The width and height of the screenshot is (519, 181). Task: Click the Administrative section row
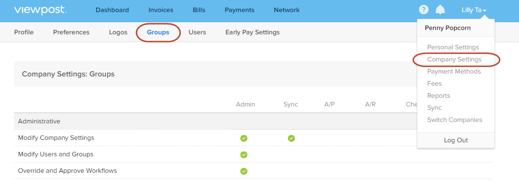coord(216,121)
